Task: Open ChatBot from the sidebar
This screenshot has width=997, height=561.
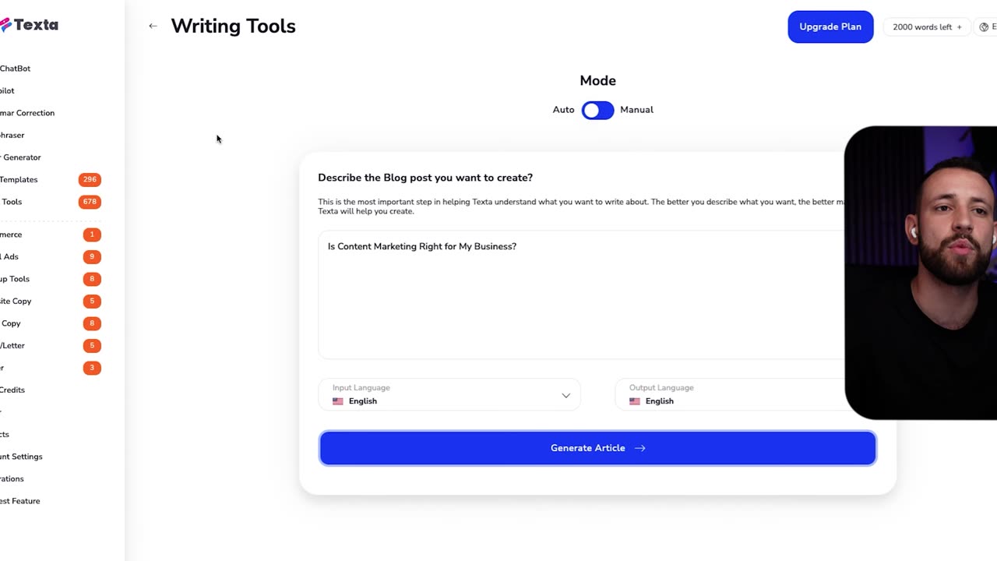Action: click(x=16, y=69)
